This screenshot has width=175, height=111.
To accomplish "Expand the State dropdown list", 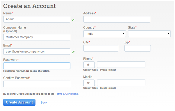I will [x=149, y=34].
